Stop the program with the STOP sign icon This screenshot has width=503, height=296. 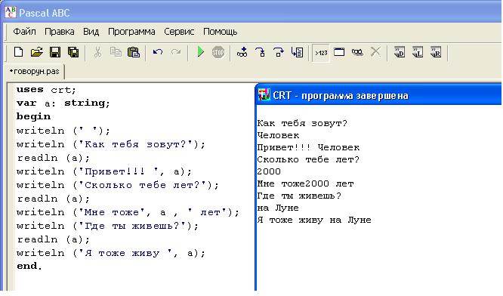coord(218,52)
